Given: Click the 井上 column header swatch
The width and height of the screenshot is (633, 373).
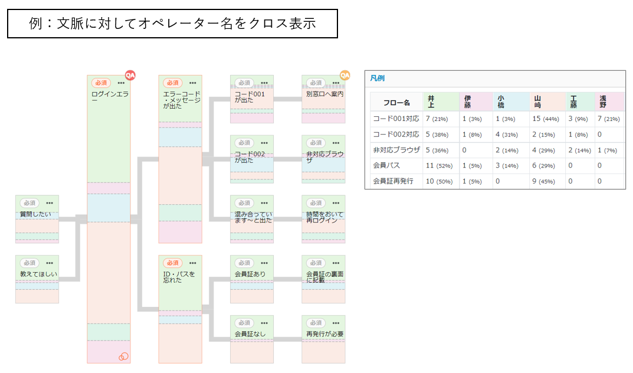Looking at the screenshot, I should click(x=441, y=102).
